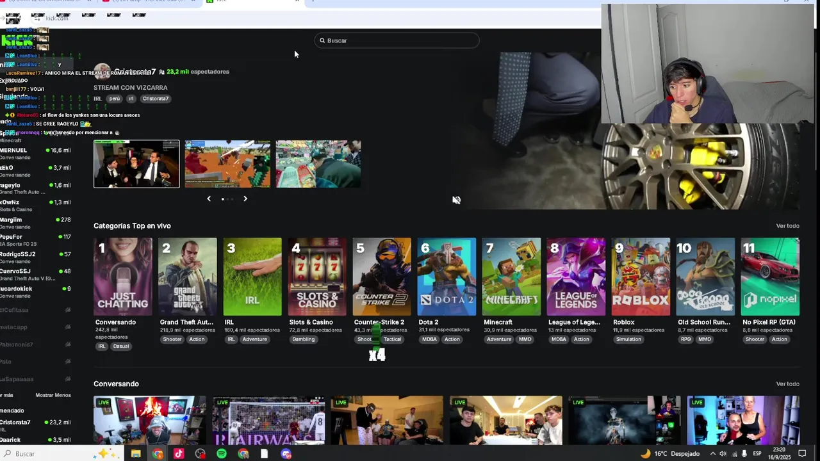Open the Slots & Casino category card

coord(317,277)
